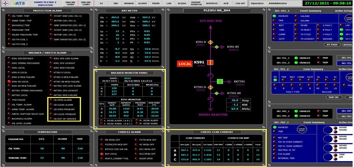This screenshot has height=167, width=354.
Task: Click the red LOCAL tag beside K591
Action: pyautogui.click(x=185, y=64)
